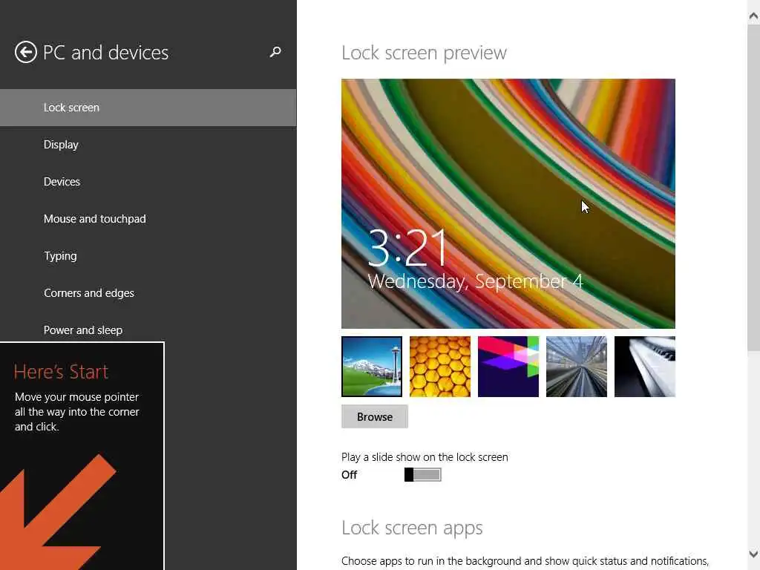This screenshot has height=570, width=760.
Task: Click the large lock screen preview image
Action: pyautogui.click(x=508, y=203)
